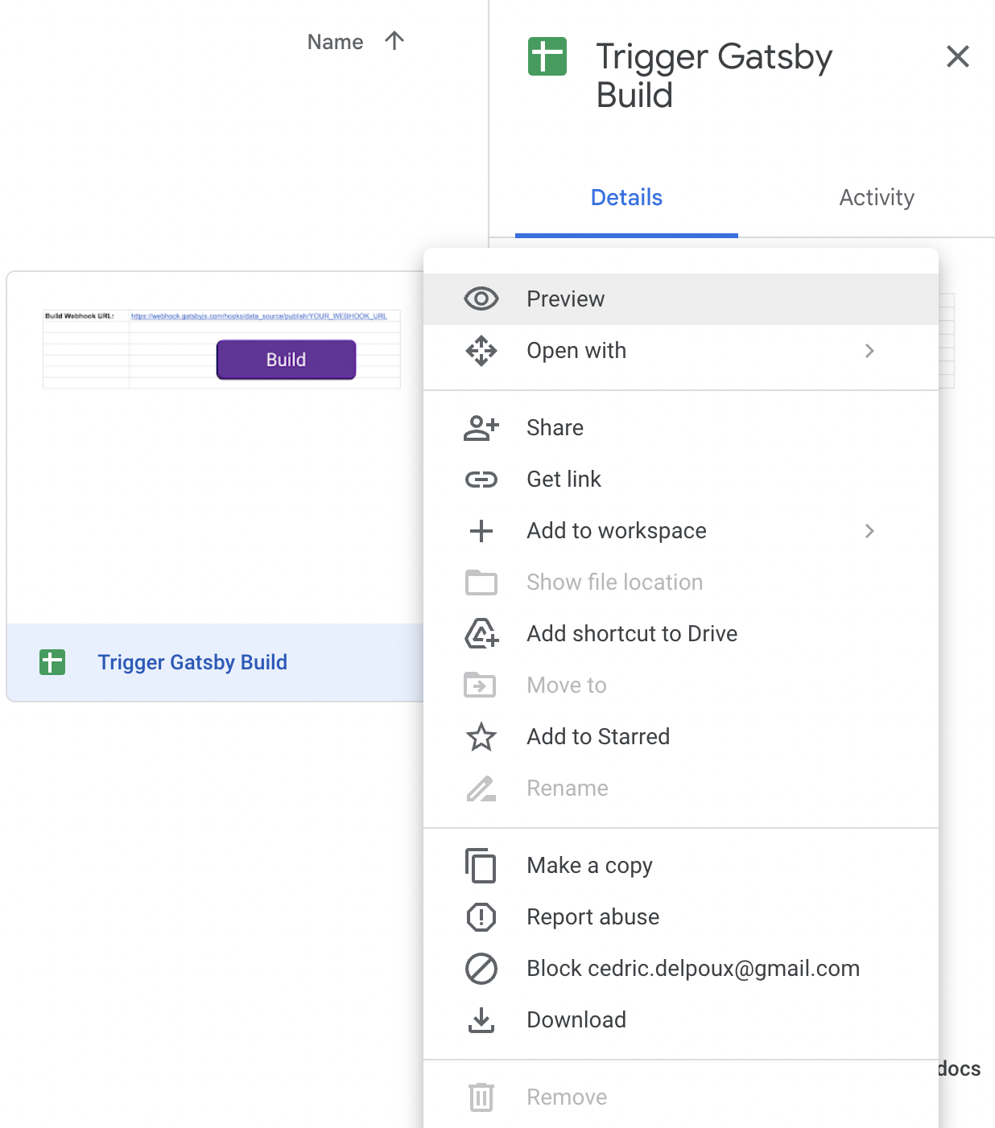Select Share in the context menu
The width and height of the screenshot is (995, 1128).
point(681,428)
